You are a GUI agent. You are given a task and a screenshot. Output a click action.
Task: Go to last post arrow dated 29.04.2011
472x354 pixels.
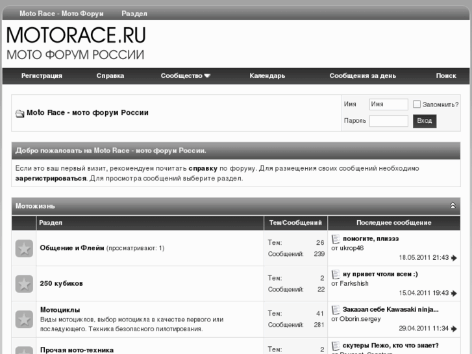pyautogui.click(x=454, y=329)
